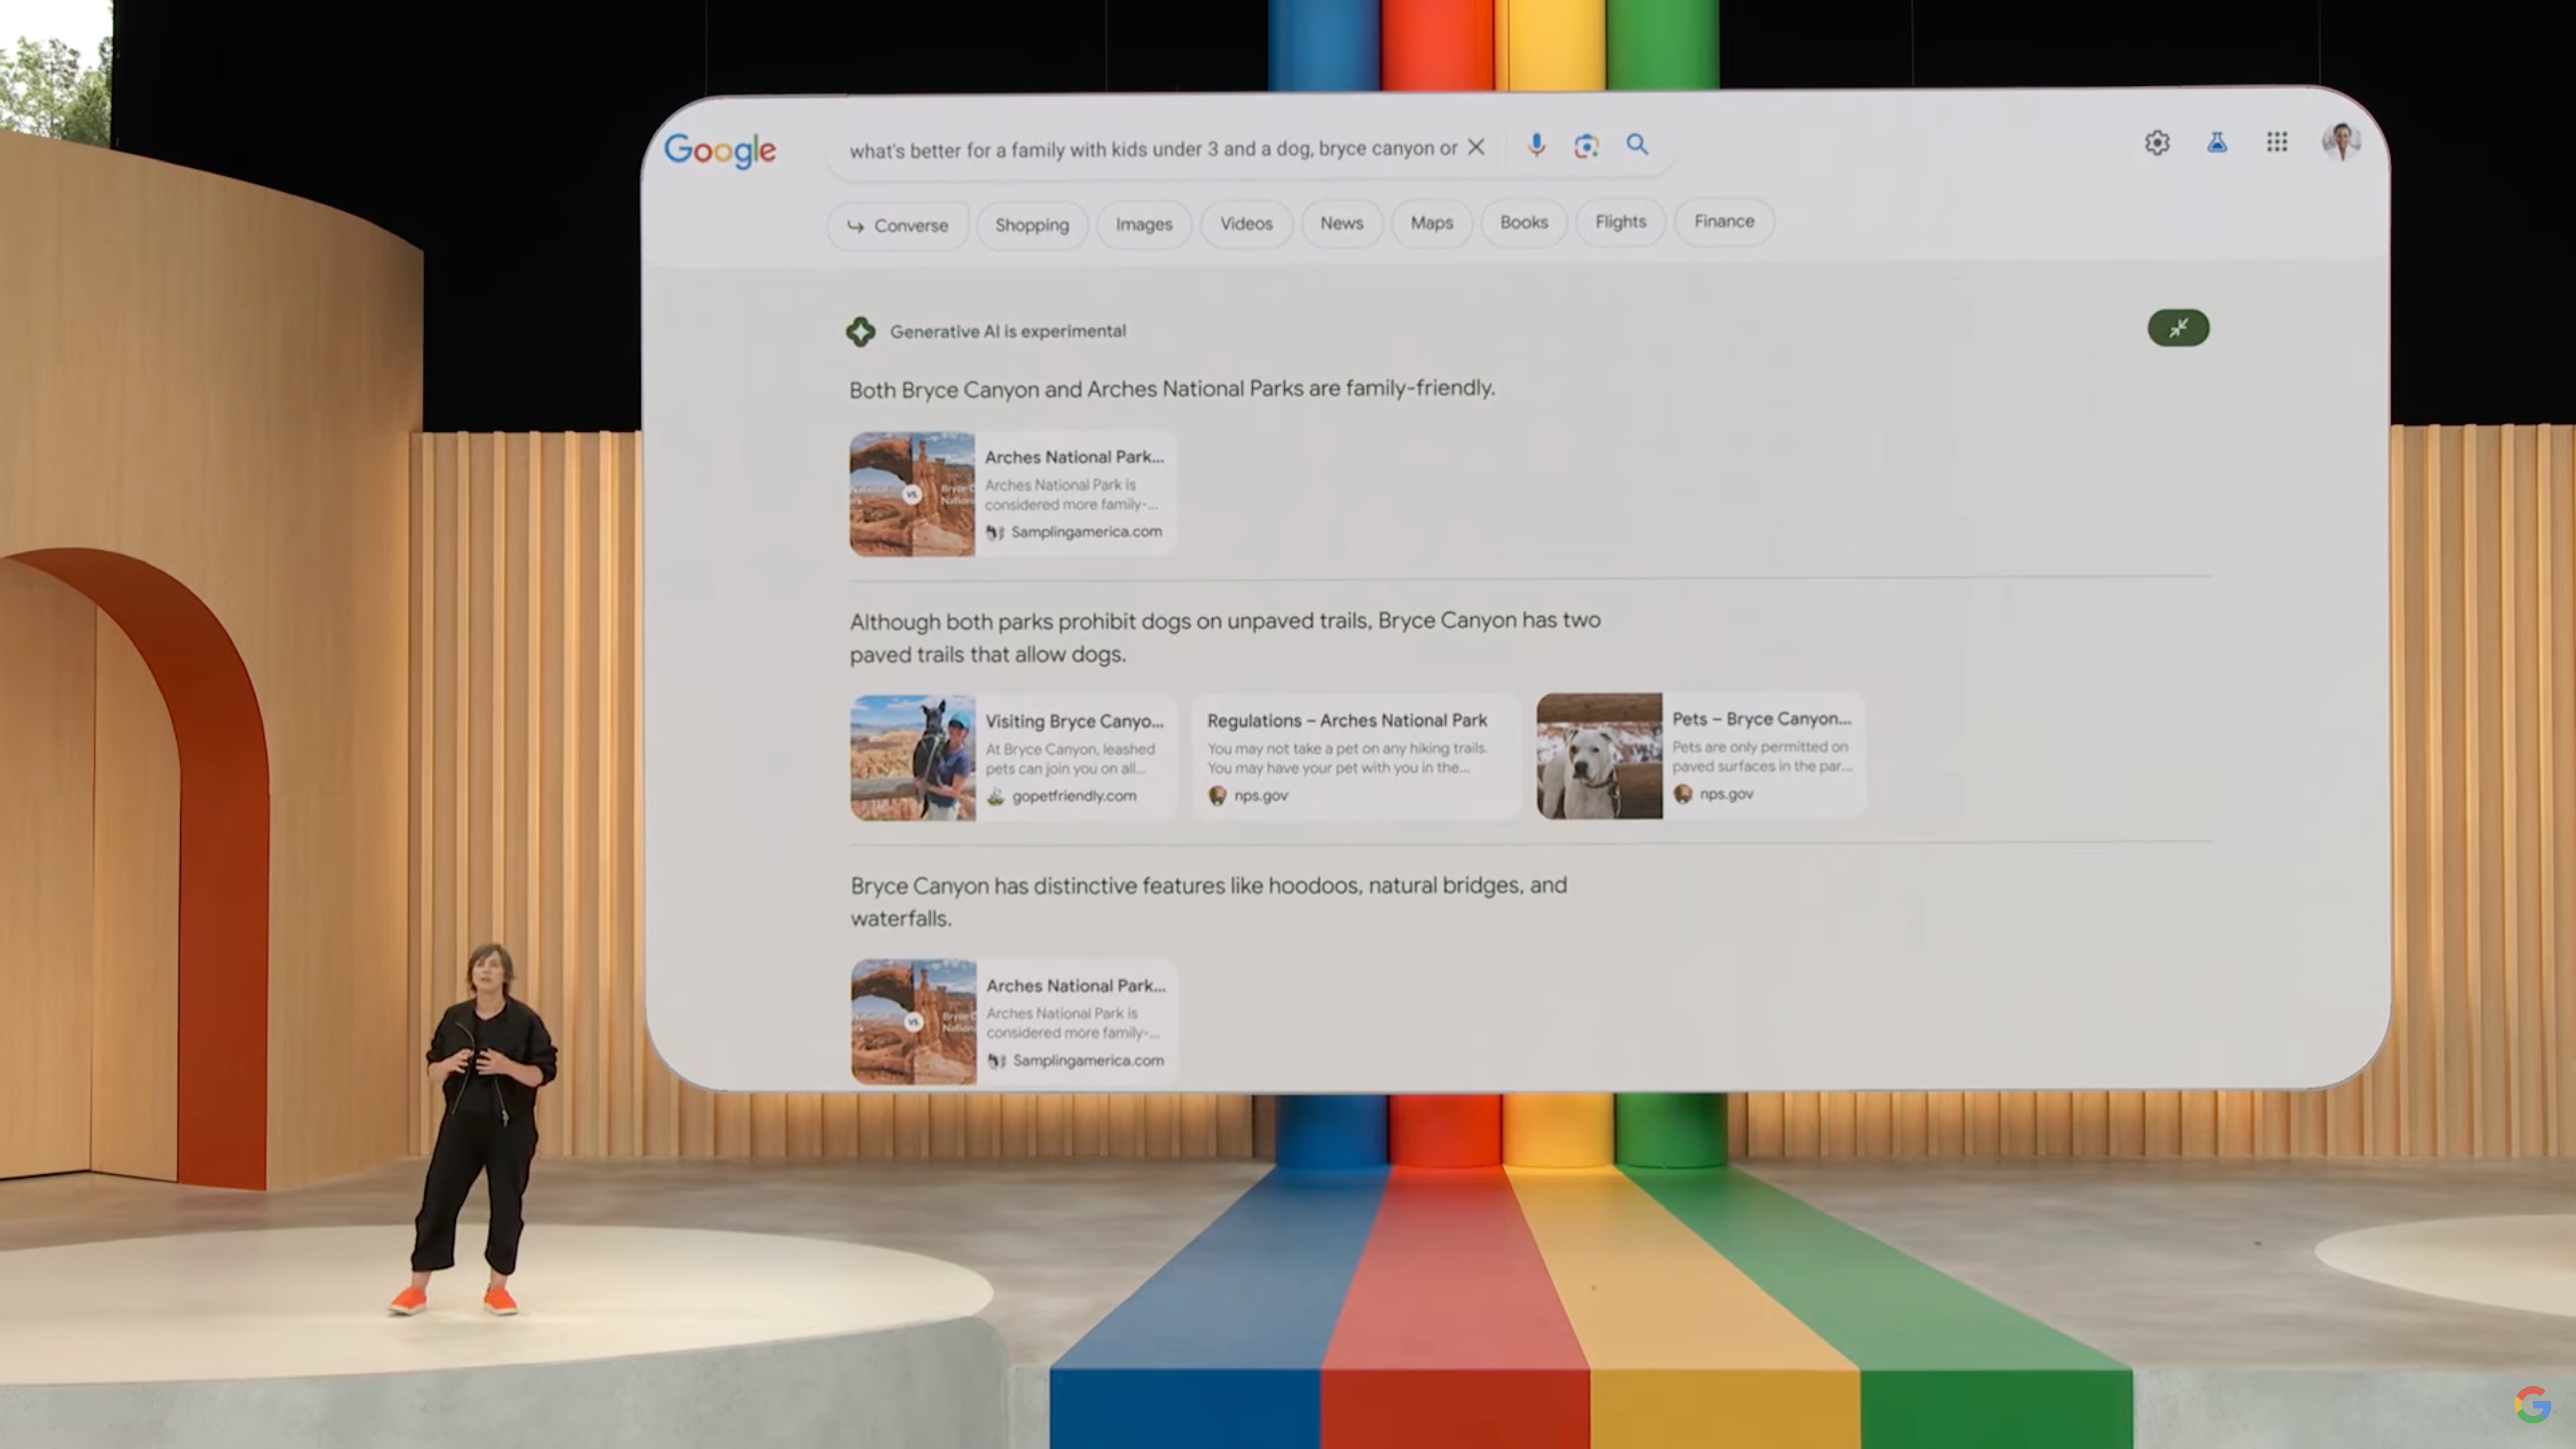
Task: Open the Visiting Bryce Canyon gopetfriendly card
Action: pyautogui.click(x=1014, y=758)
